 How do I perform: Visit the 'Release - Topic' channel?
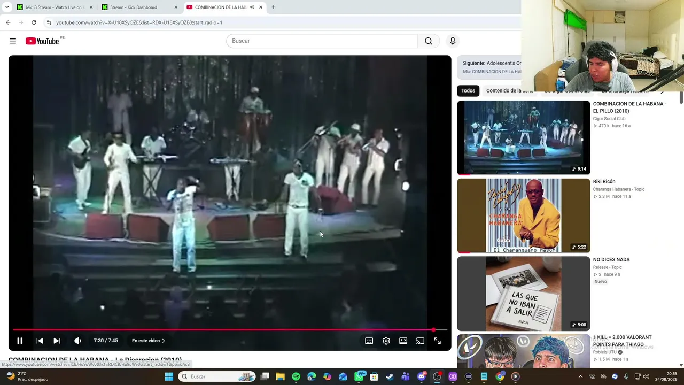point(608,267)
